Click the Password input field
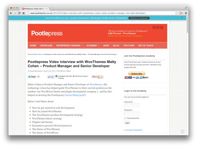The height and width of the screenshot is (147, 197). 132,114
